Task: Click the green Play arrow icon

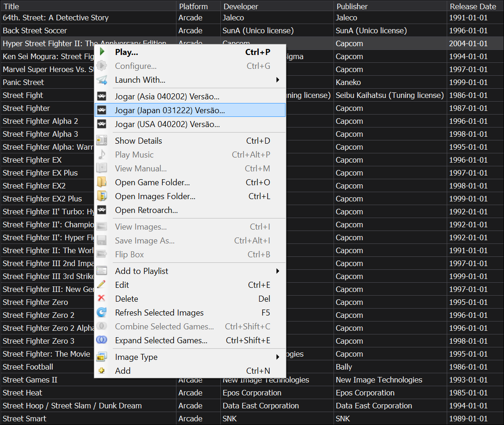Action: click(102, 52)
